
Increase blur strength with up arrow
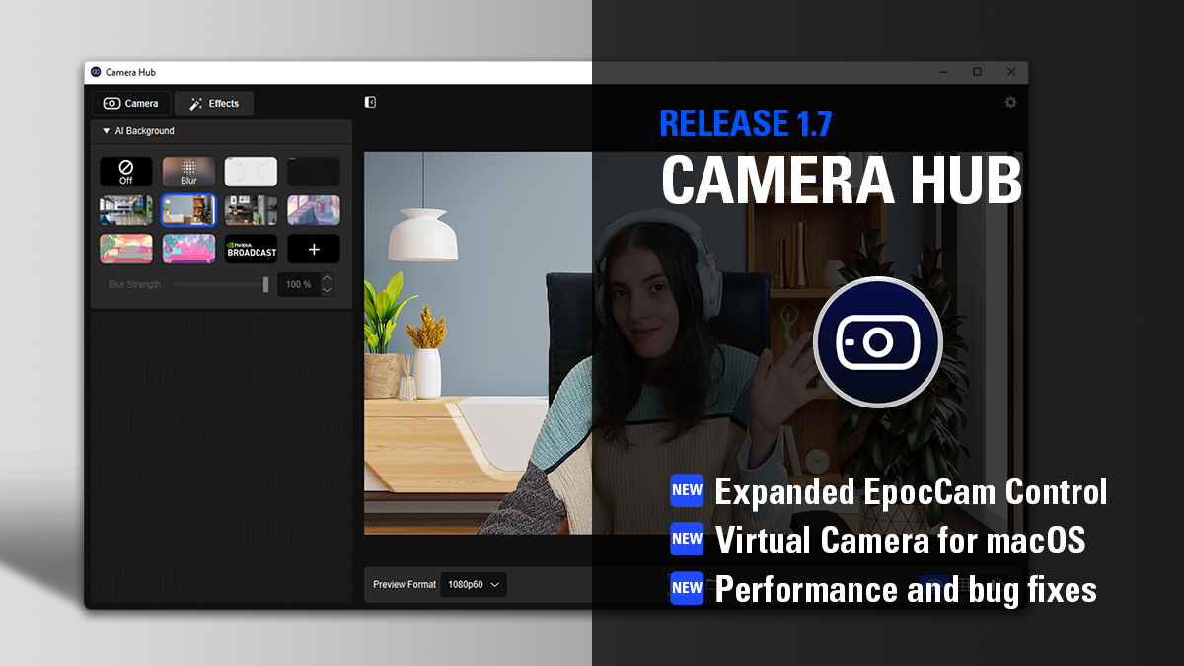click(328, 278)
